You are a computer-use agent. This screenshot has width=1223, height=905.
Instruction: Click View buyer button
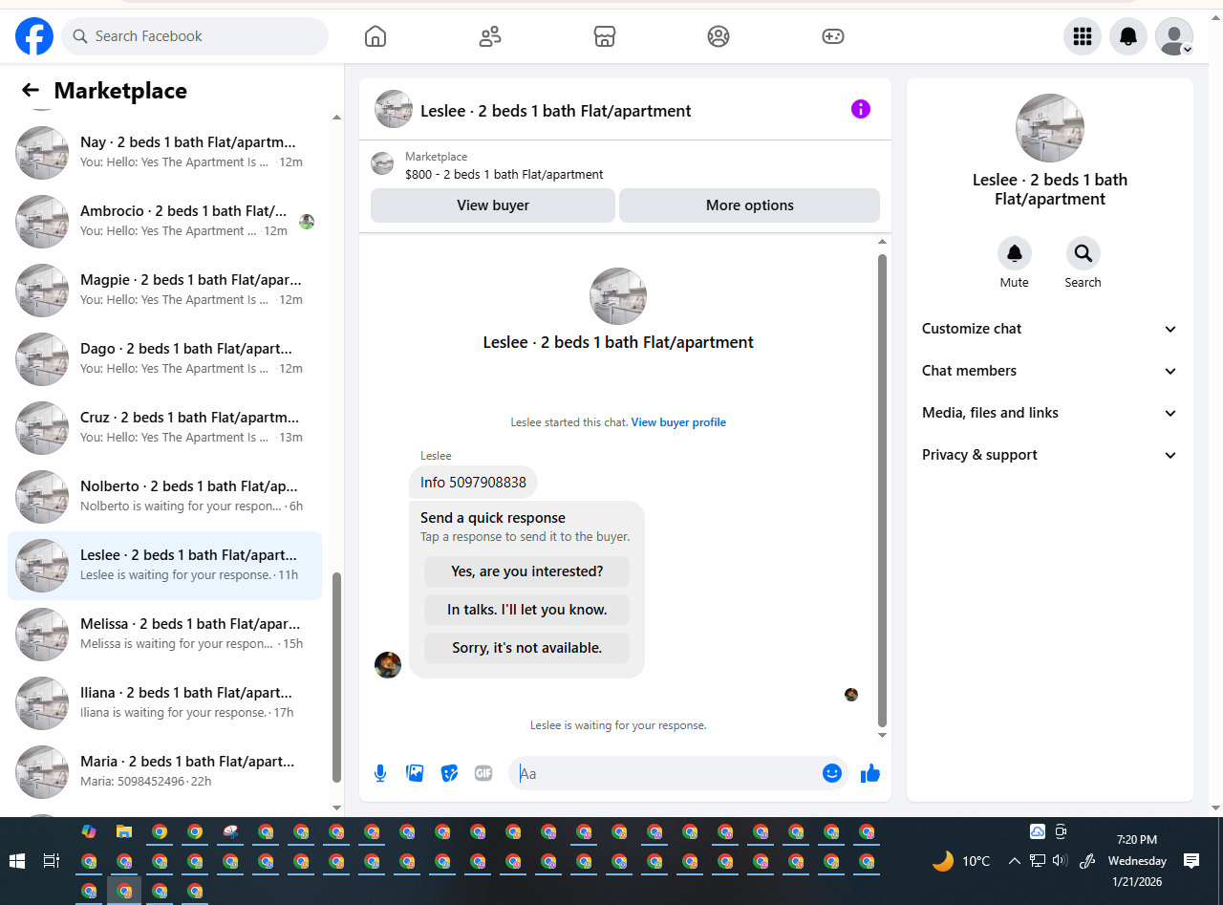tap(493, 205)
